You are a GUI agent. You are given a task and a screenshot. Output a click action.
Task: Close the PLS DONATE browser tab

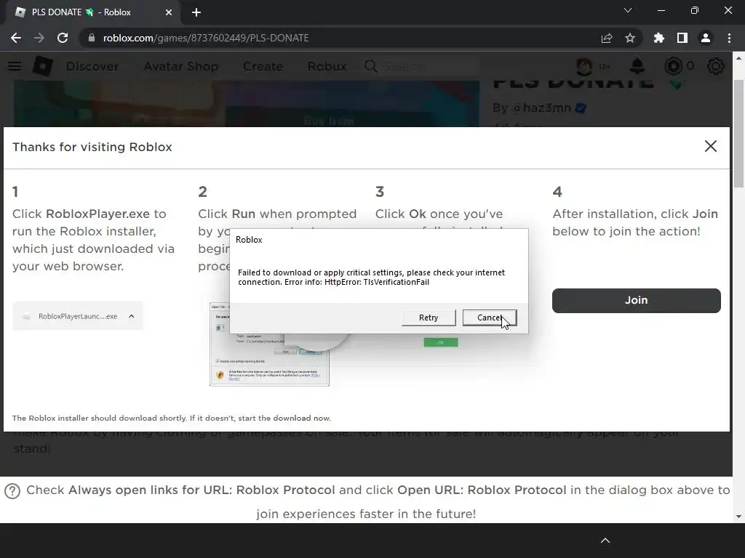pos(169,12)
